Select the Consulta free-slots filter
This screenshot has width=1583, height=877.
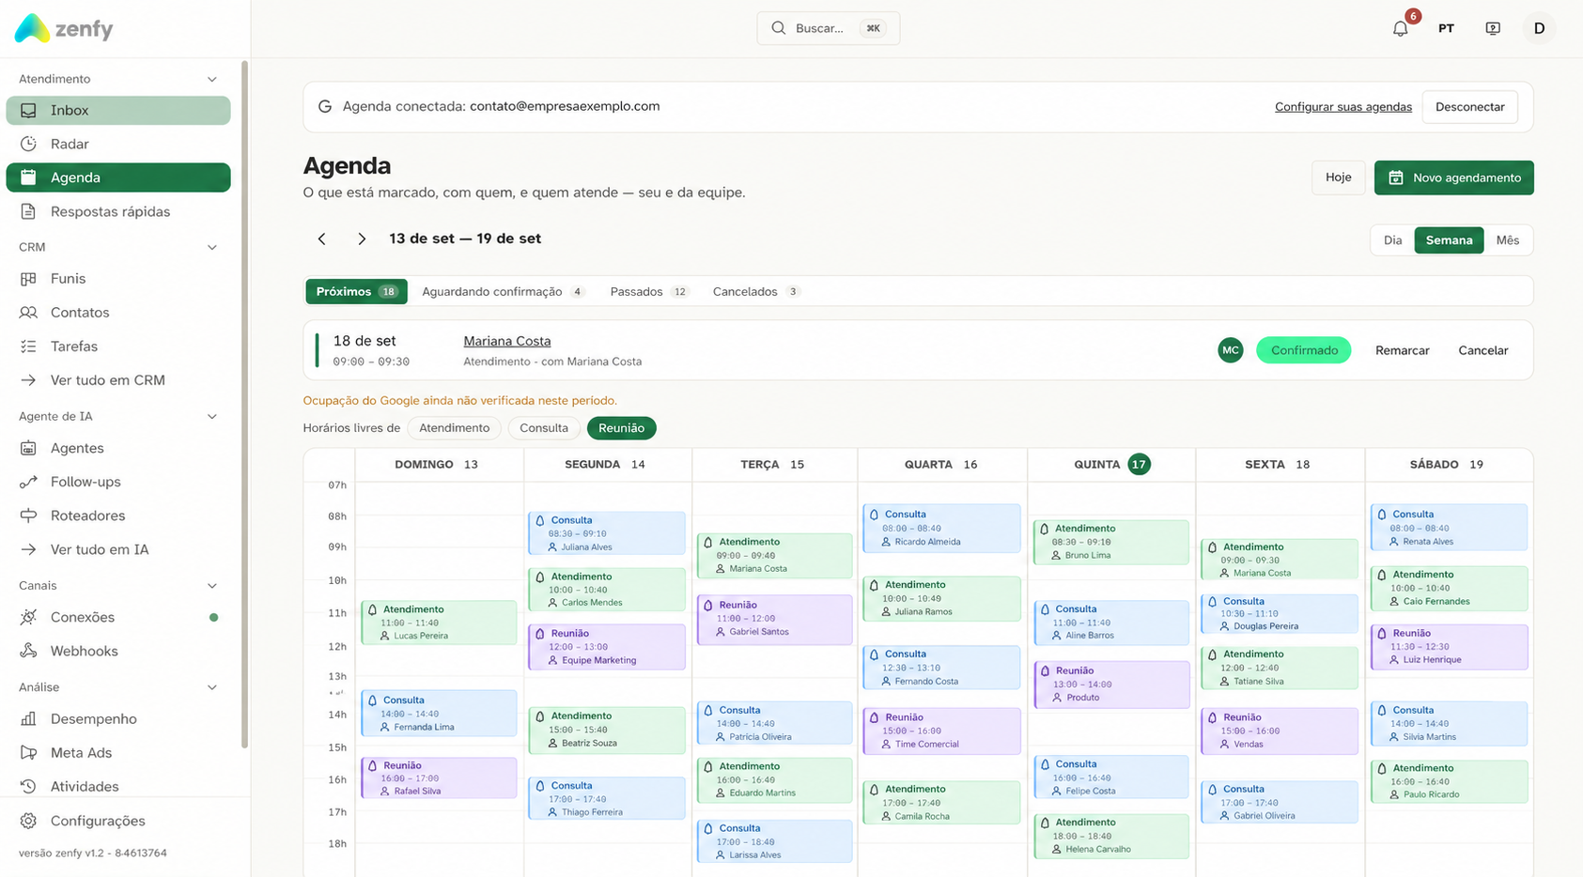tap(544, 428)
